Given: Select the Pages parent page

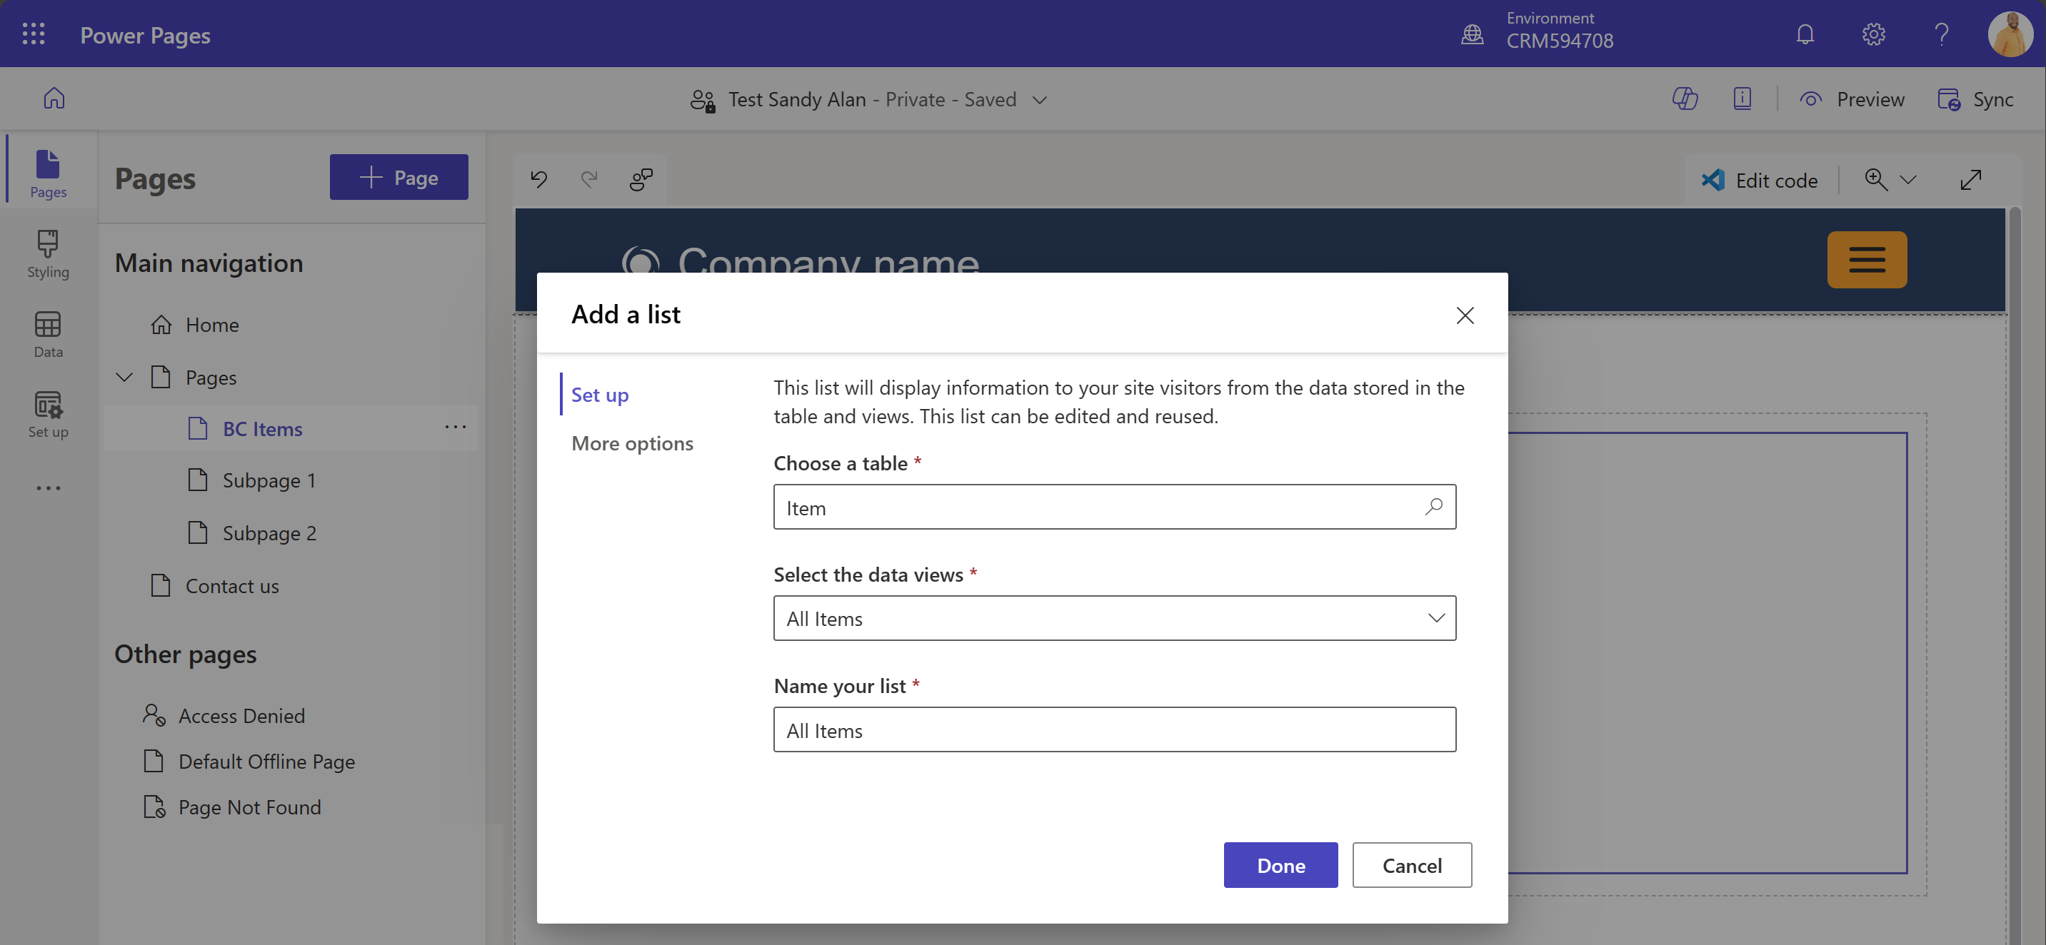Looking at the screenshot, I should (211, 377).
